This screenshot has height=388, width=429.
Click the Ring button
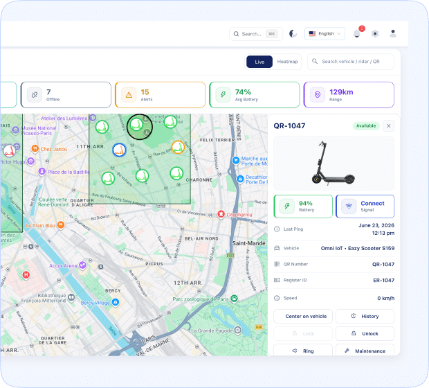point(303,351)
